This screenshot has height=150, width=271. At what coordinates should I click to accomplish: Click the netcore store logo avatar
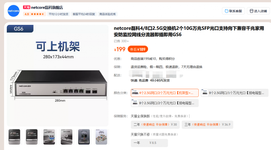[14, 11]
